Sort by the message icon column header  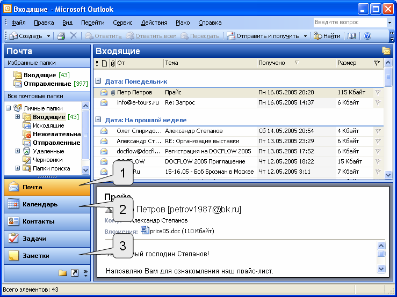(x=104, y=63)
